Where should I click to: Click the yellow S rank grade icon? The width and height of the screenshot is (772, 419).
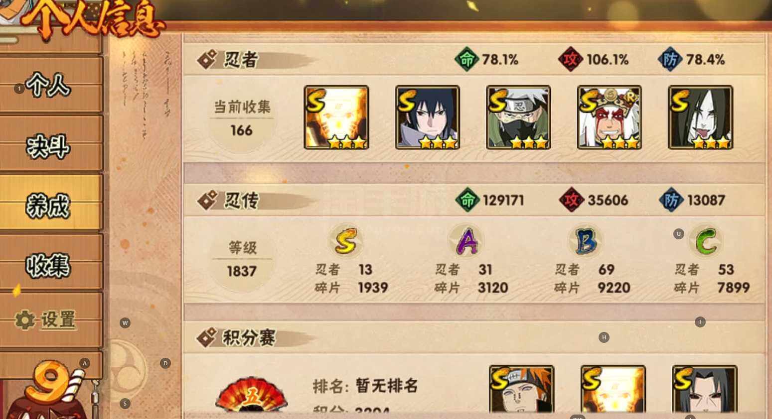345,241
